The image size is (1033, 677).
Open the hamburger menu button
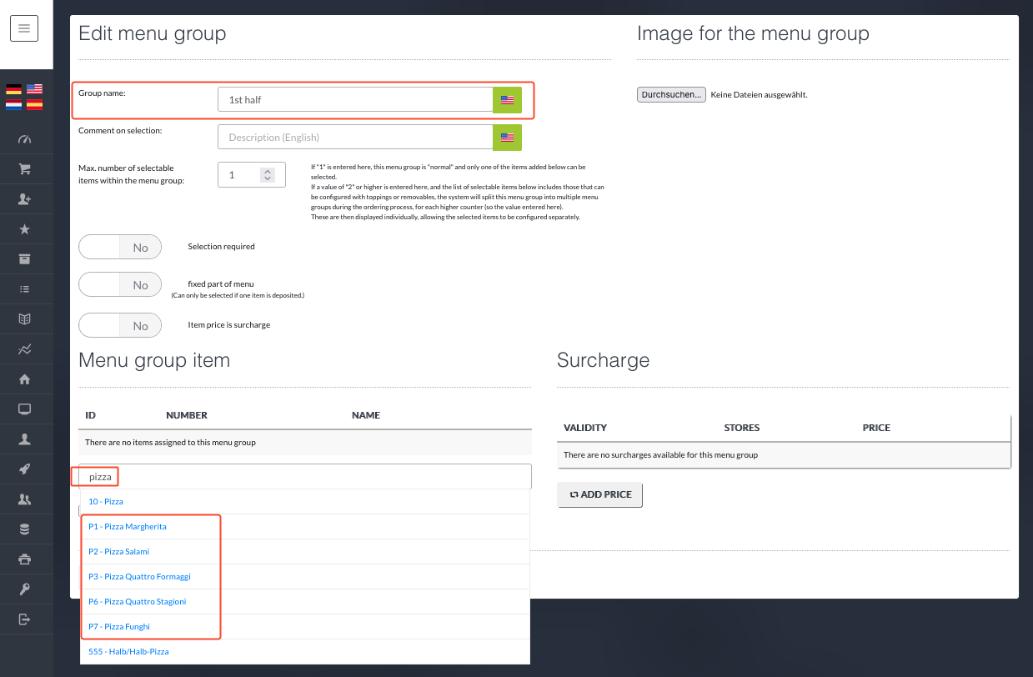[x=24, y=28]
